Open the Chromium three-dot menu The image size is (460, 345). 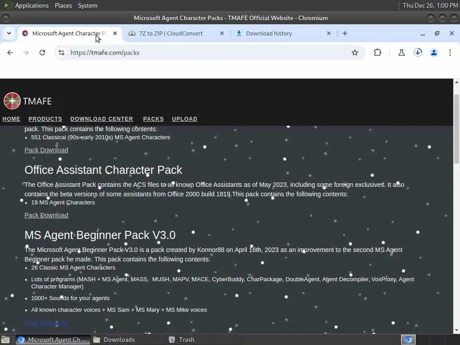450,53
